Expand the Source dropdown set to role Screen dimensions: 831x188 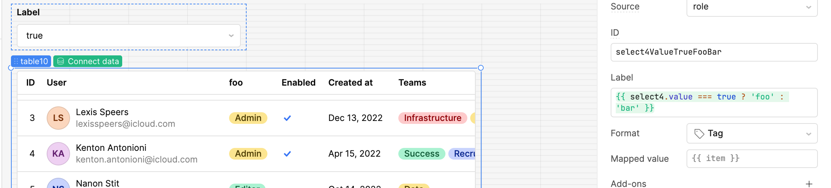(751, 7)
